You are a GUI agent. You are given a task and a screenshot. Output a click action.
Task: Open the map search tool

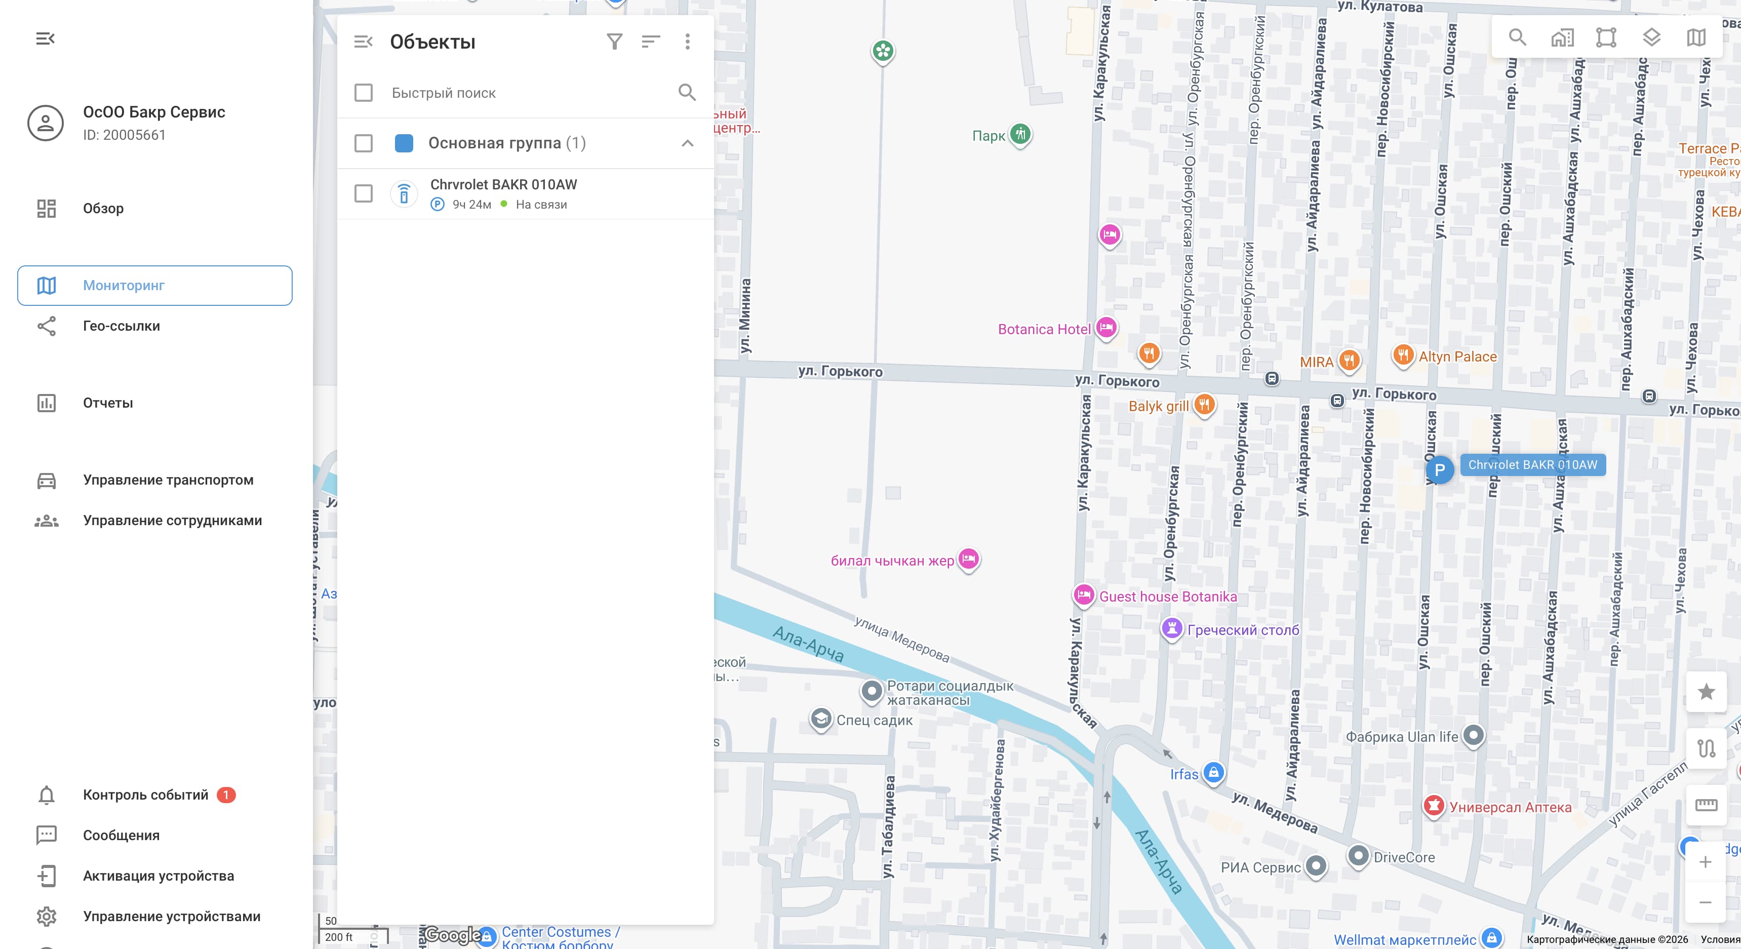(x=1518, y=37)
